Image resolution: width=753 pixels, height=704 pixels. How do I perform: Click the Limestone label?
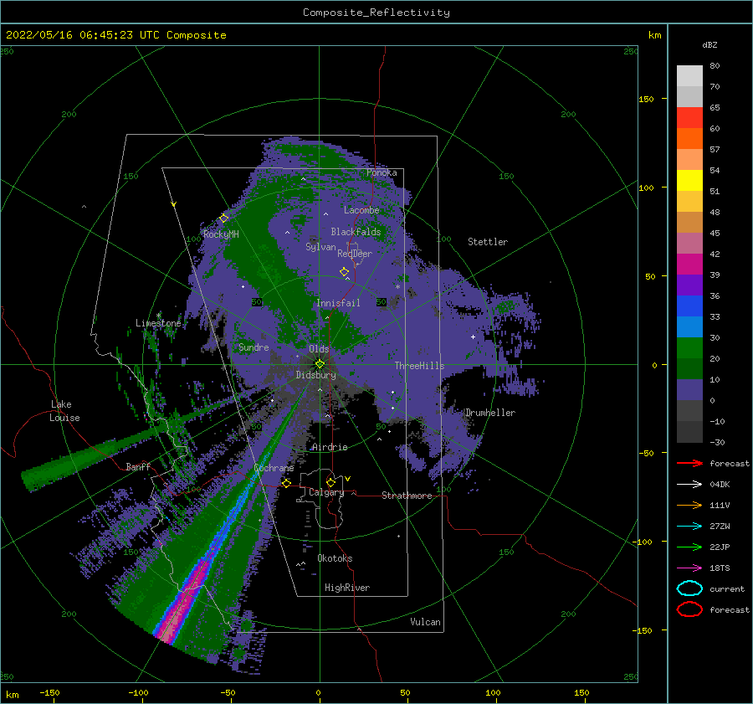click(158, 323)
